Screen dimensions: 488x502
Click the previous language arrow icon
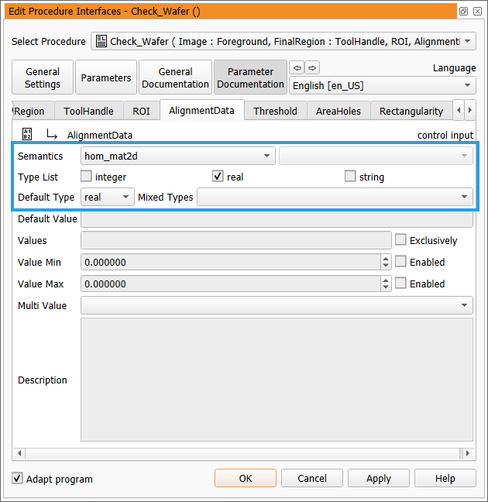click(296, 67)
